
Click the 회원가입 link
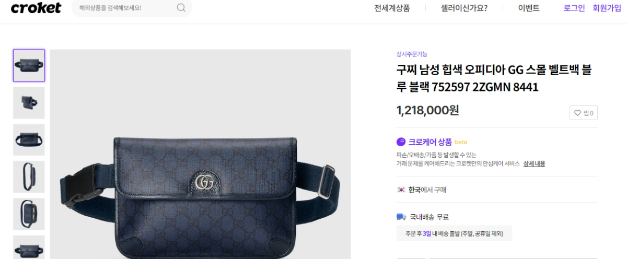coord(607,8)
